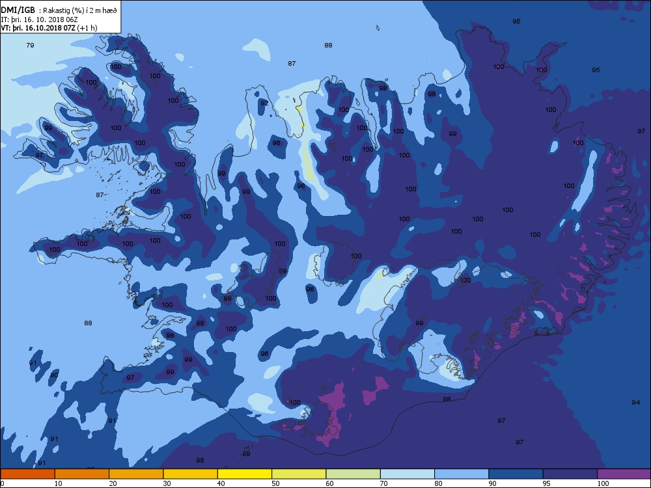Click the '94' humidity value on the map
The image size is (651, 488).
click(x=635, y=402)
